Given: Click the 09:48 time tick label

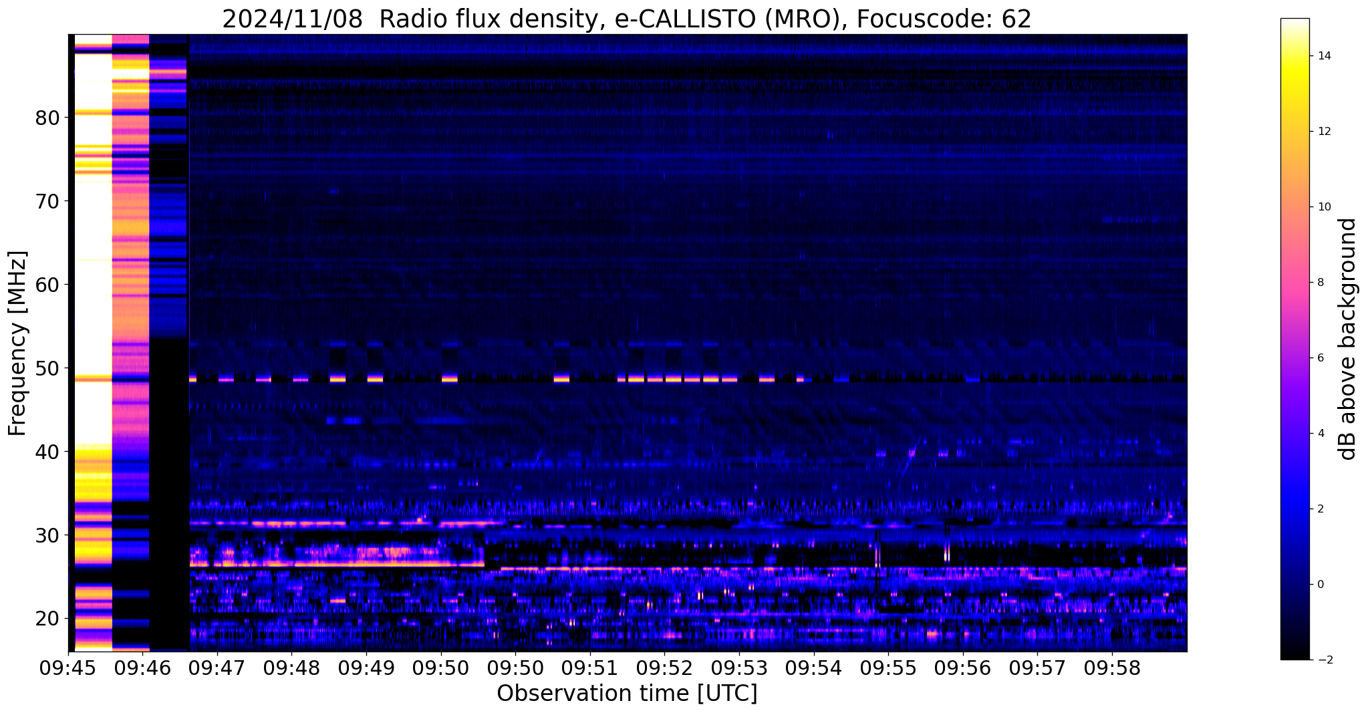Looking at the screenshot, I should pyautogui.click(x=292, y=669).
